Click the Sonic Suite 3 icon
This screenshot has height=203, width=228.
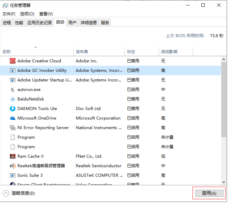tap(13, 176)
